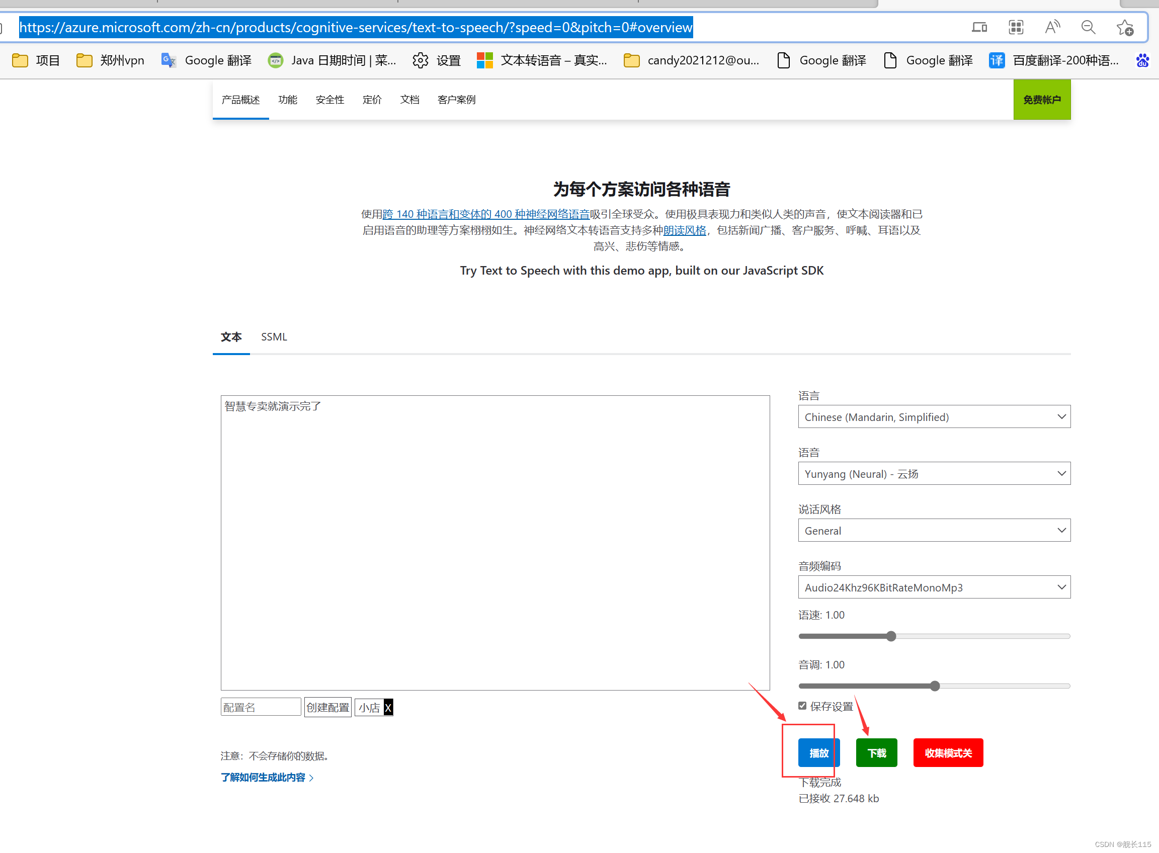Viewport: 1159px width, 853px height.
Task: Select the 文档 nav tab
Action: tap(409, 100)
